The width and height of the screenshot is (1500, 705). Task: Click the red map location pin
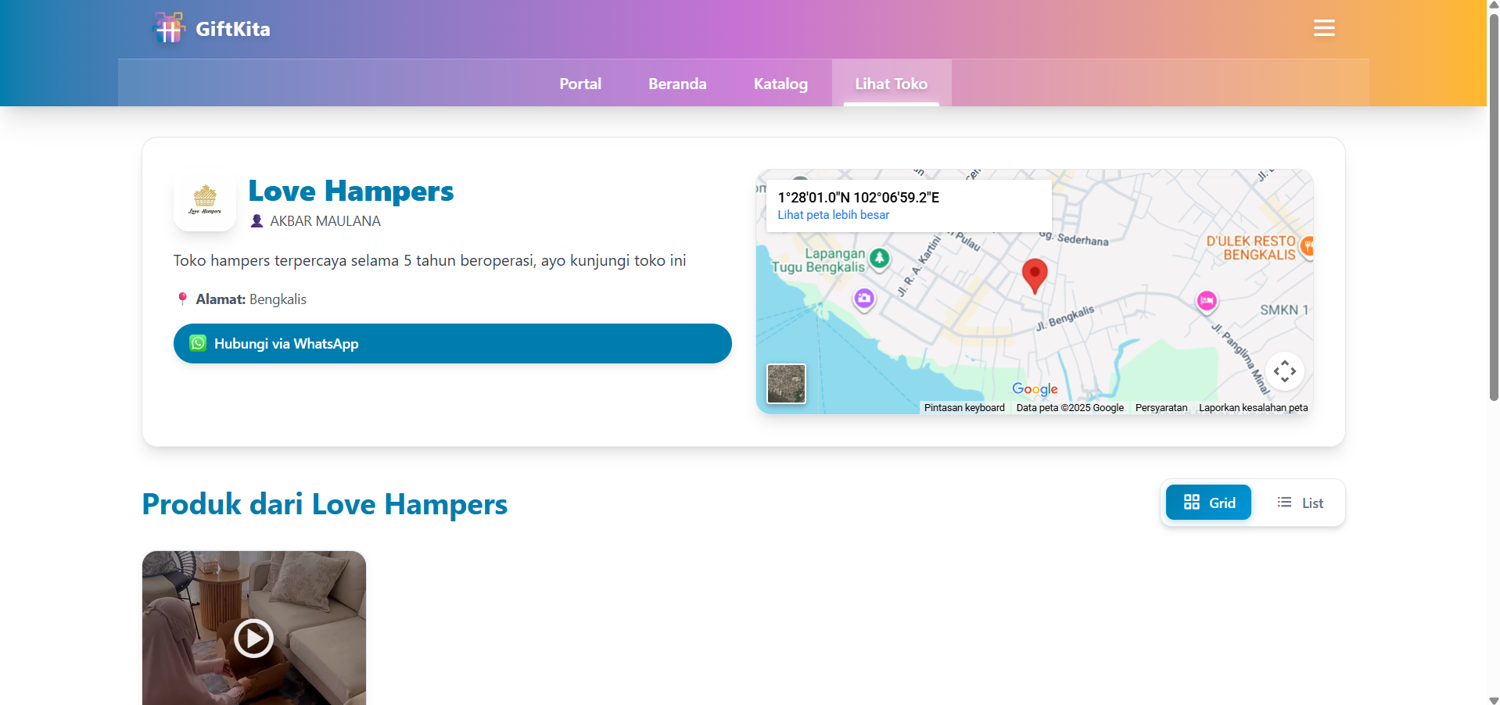(1034, 275)
